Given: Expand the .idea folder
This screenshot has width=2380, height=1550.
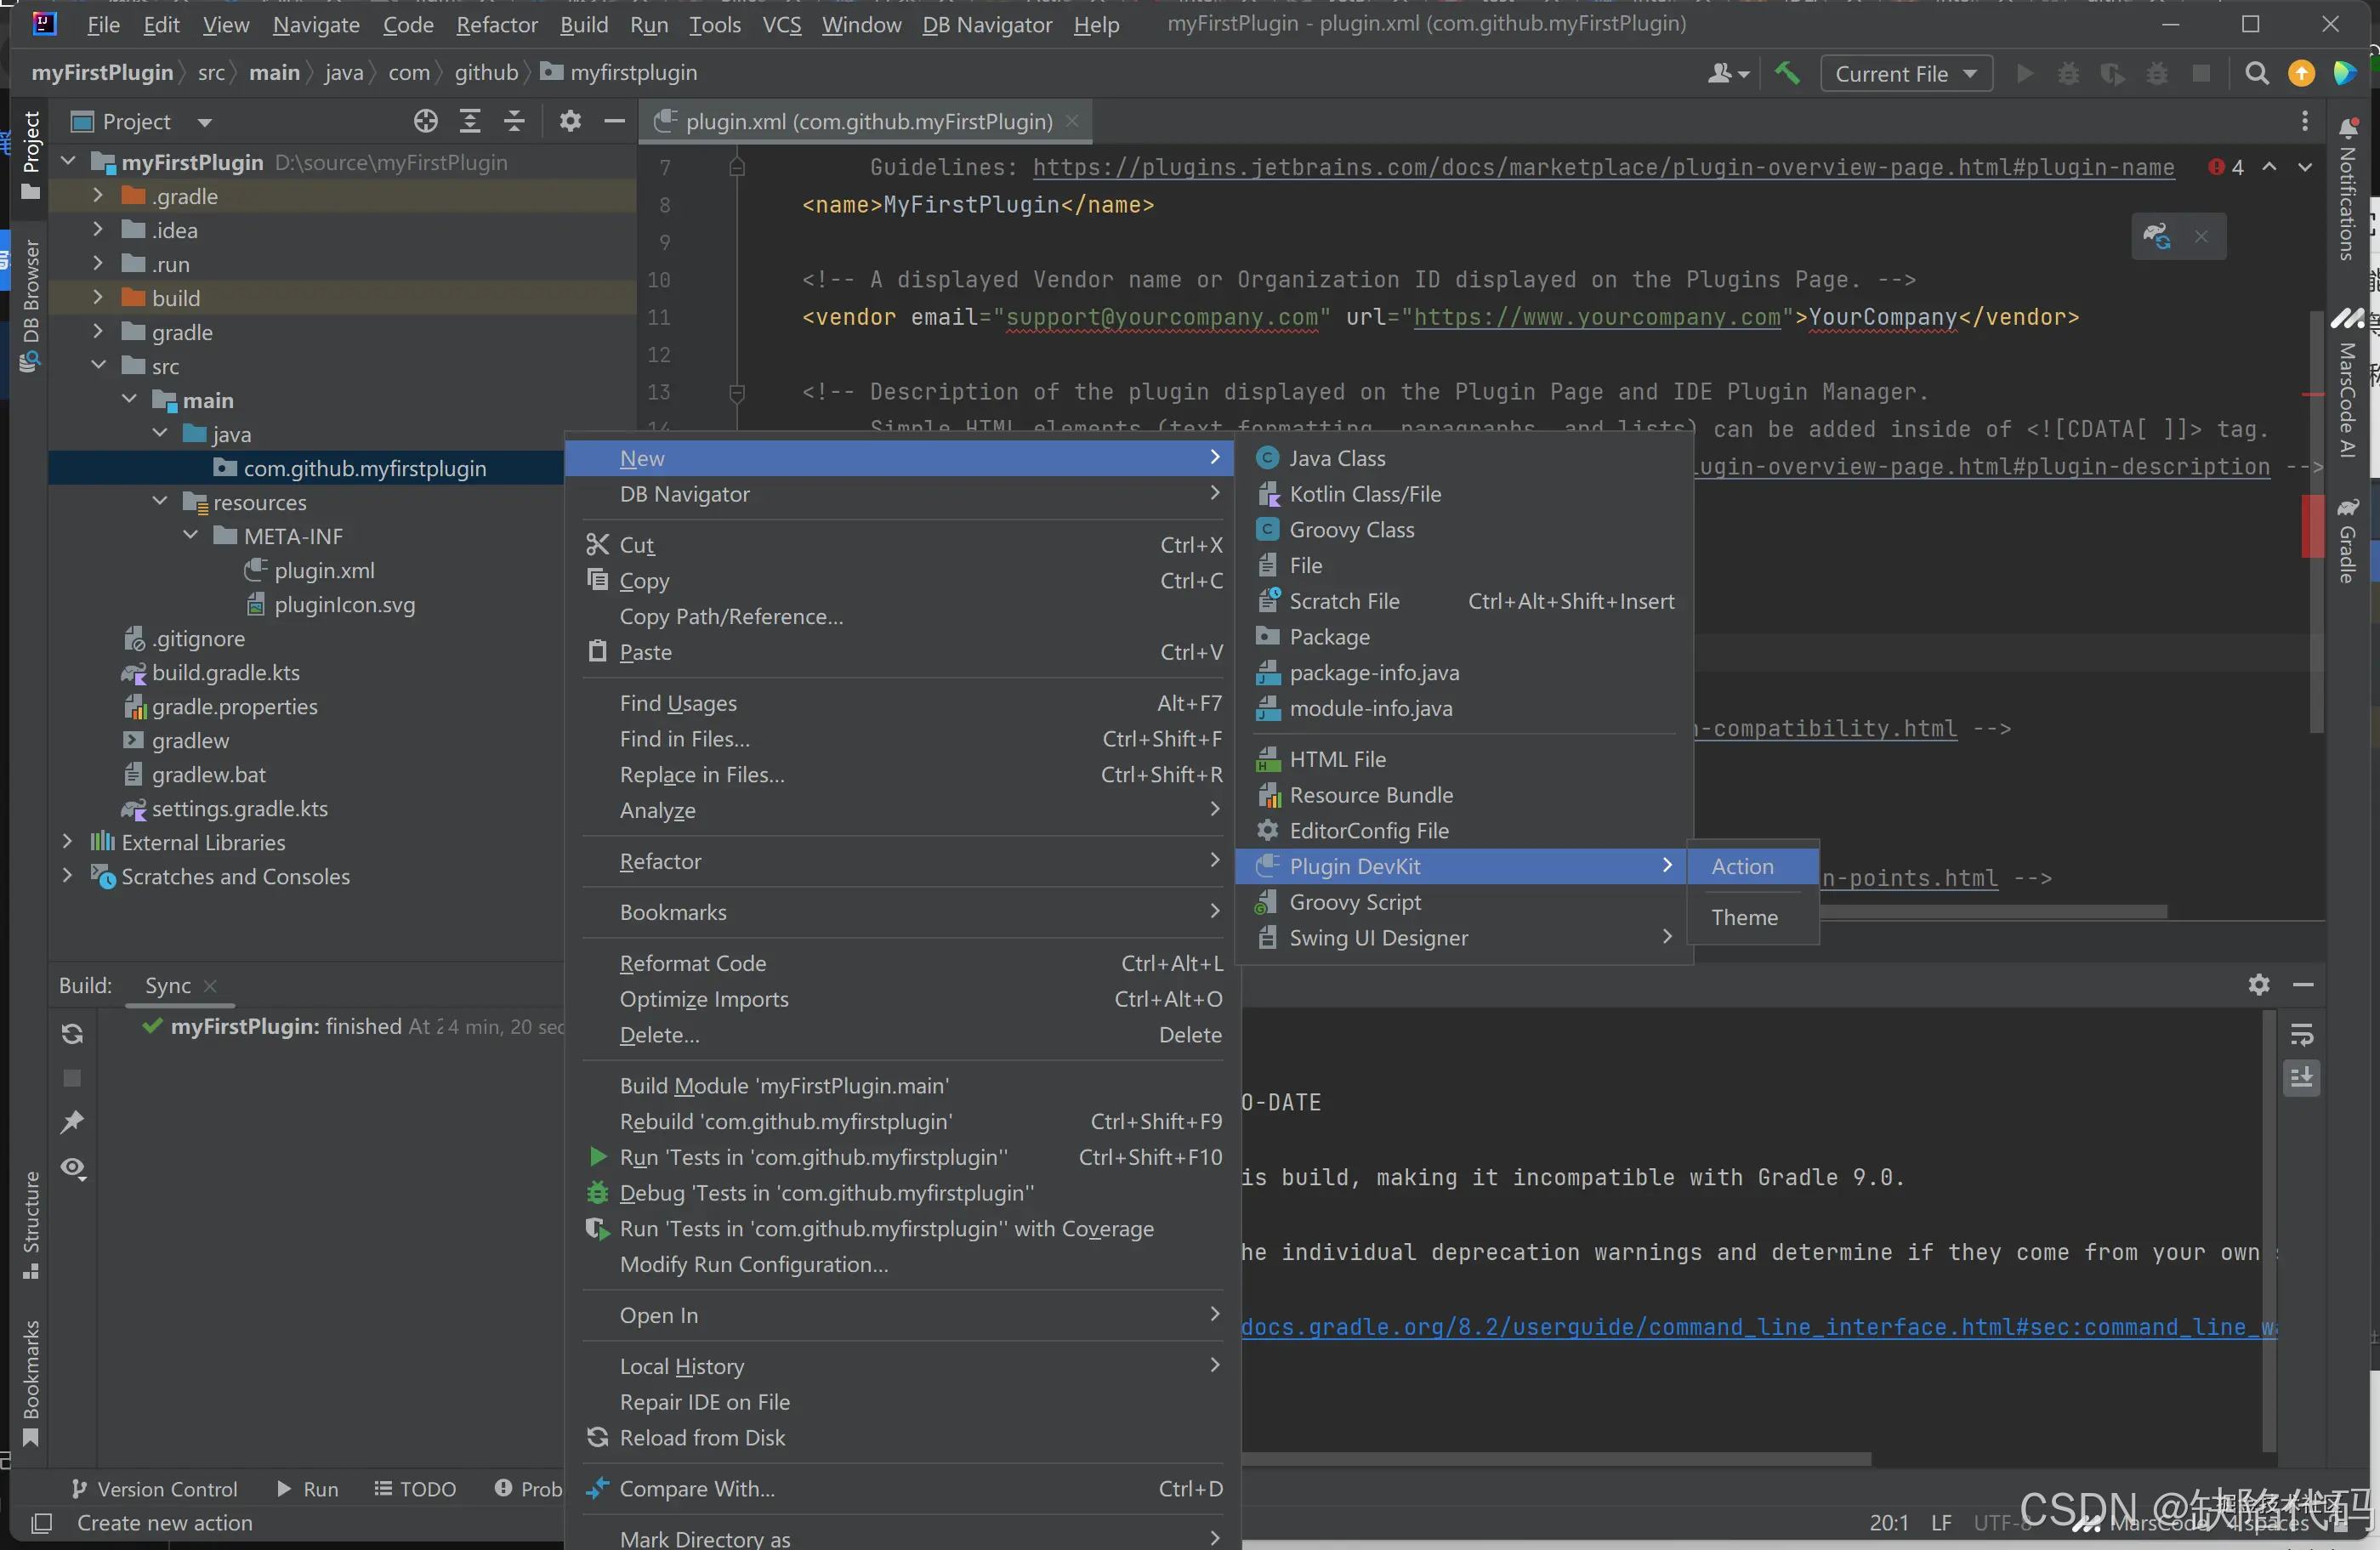Looking at the screenshot, I should [x=98, y=230].
